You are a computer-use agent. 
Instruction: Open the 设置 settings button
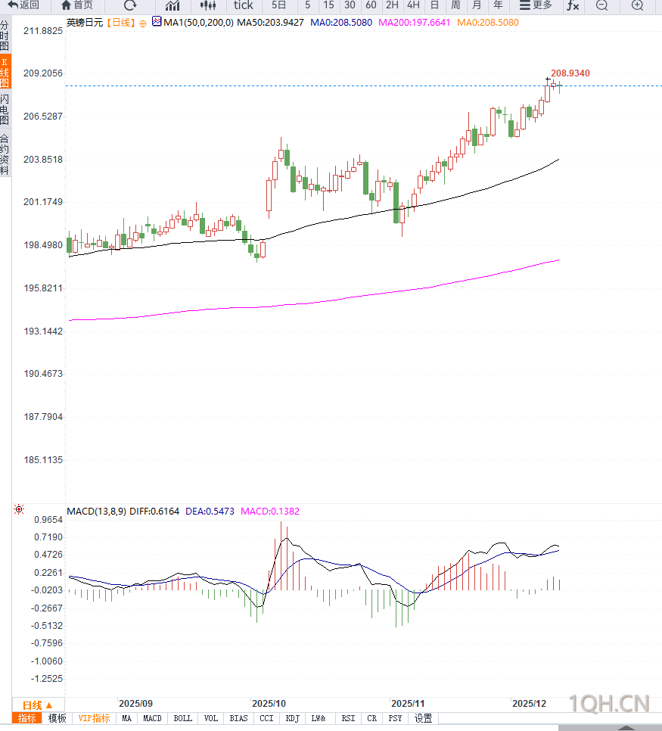(424, 718)
